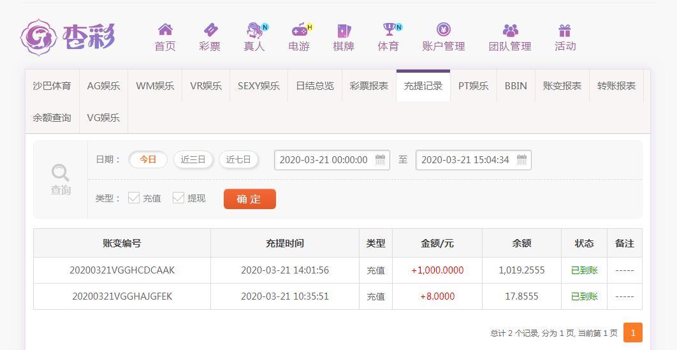Screen dimensions: 677x350
Task: Switch to the WM娱乐 tab
Action: pyautogui.click(x=155, y=86)
